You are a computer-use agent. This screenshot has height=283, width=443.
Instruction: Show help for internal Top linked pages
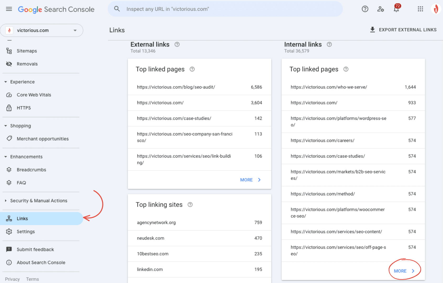[x=346, y=69]
